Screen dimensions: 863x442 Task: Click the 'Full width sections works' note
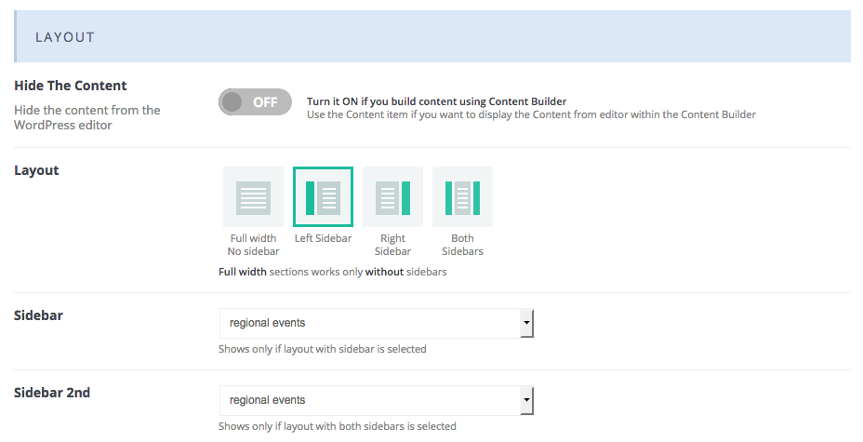click(x=332, y=272)
